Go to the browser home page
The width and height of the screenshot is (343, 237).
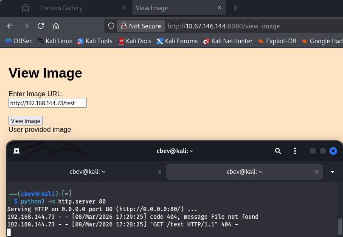pyautogui.click(x=56, y=26)
